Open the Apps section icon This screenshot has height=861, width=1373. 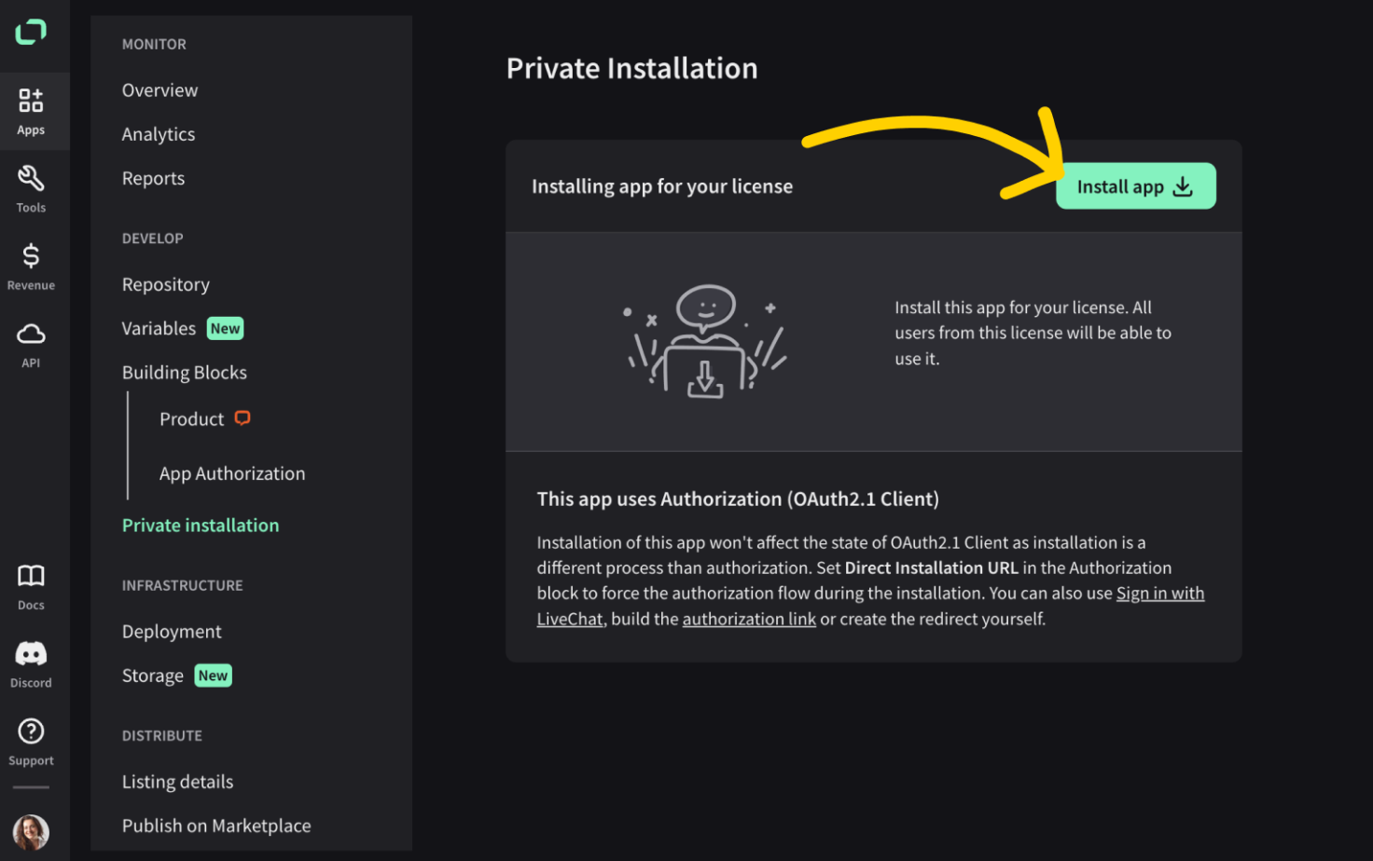(31, 100)
